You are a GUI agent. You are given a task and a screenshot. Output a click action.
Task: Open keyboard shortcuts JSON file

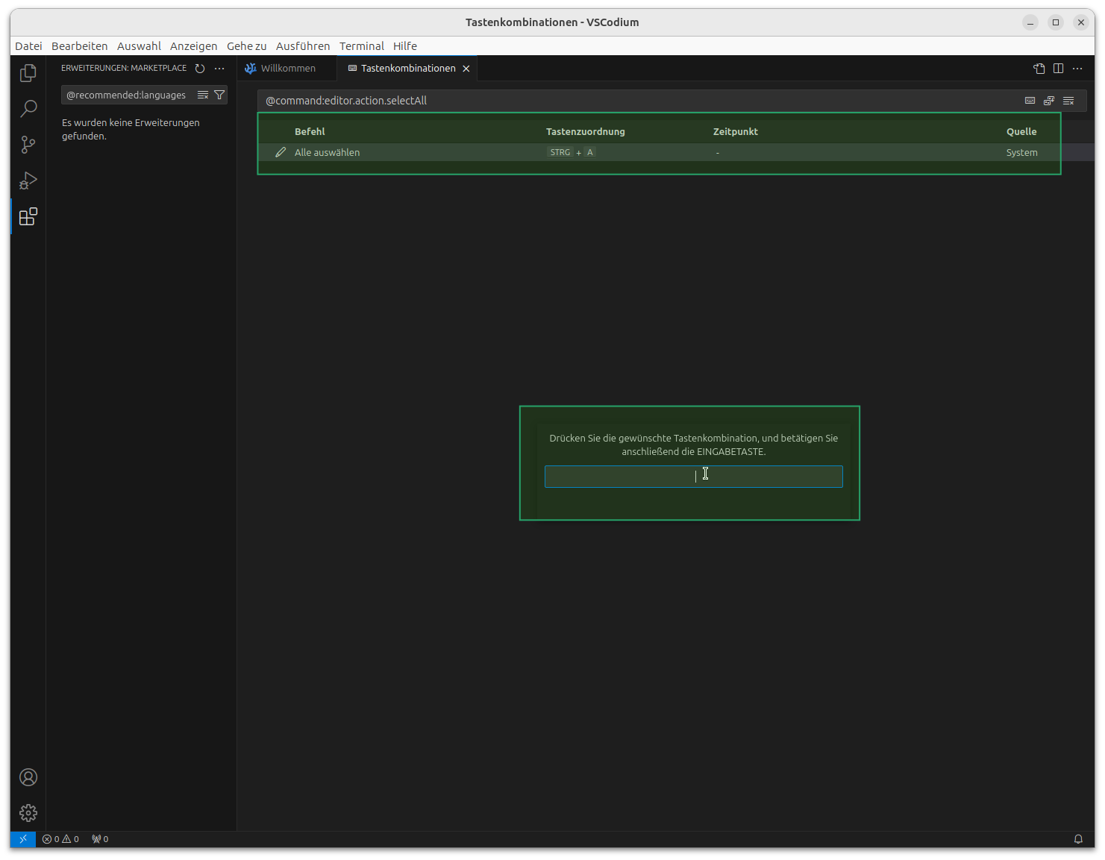(x=1039, y=69)
